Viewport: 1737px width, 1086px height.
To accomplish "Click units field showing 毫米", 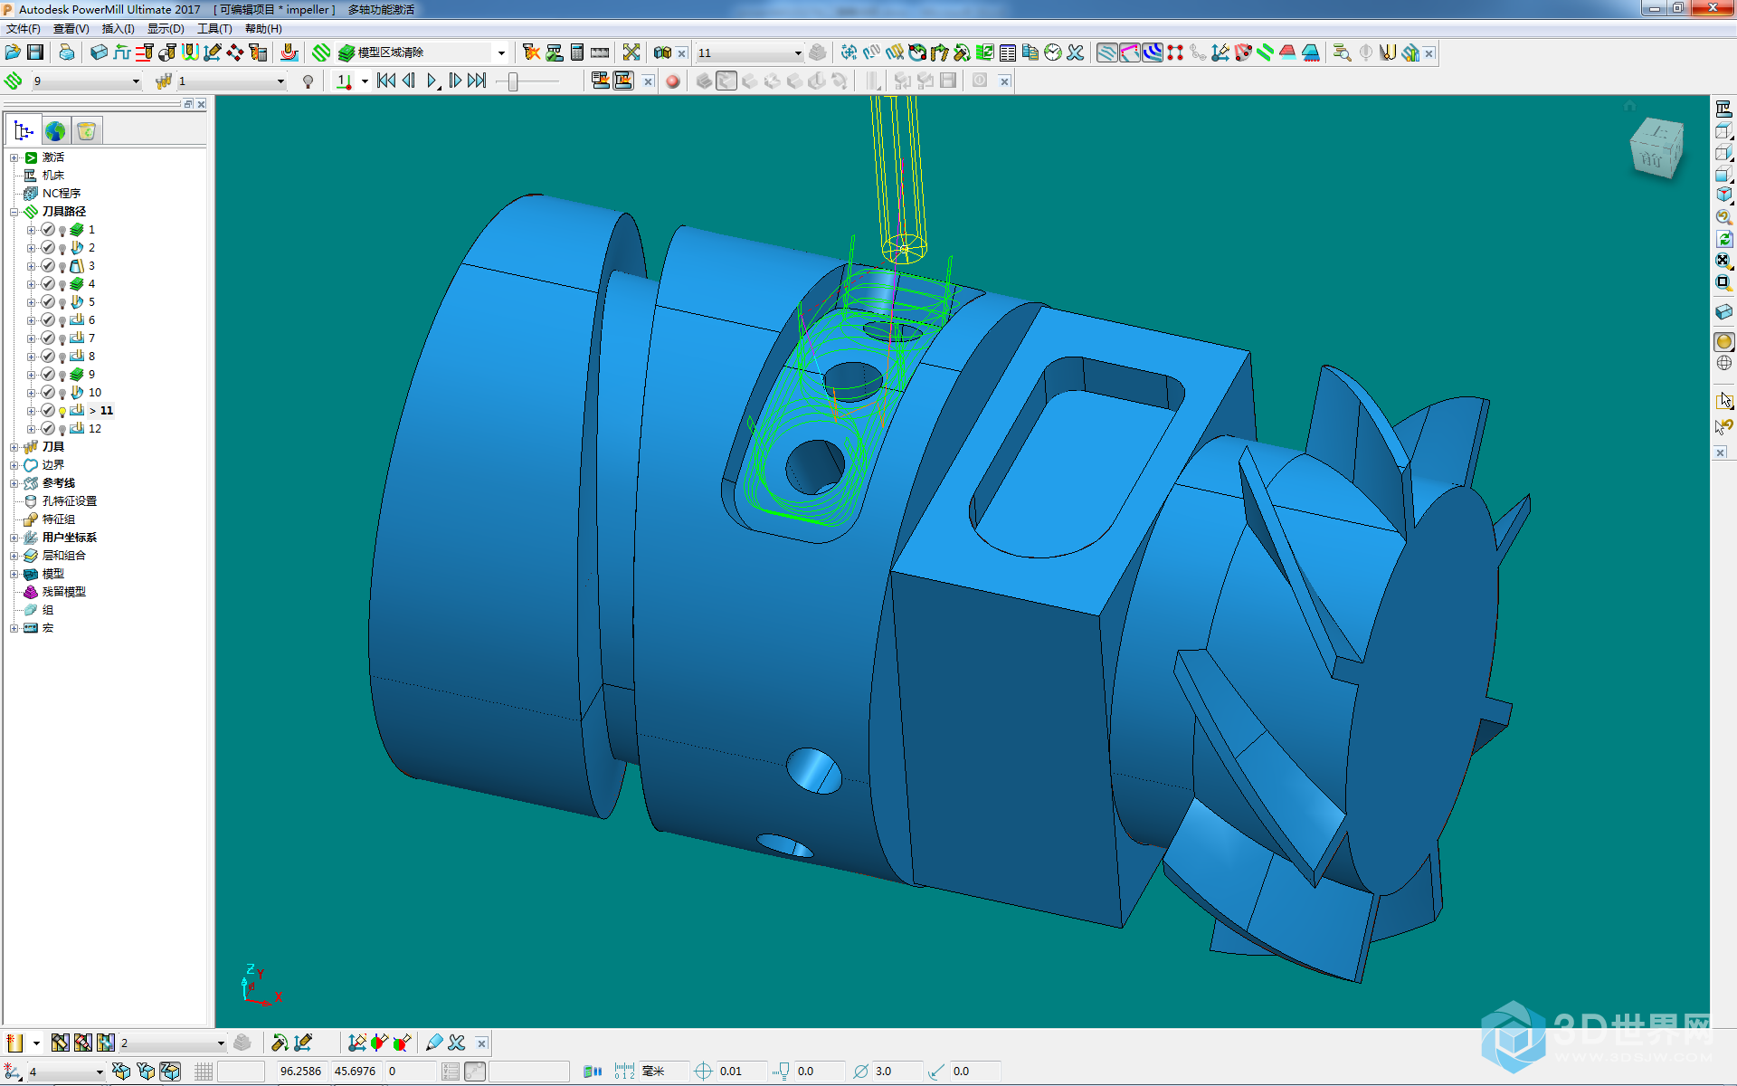I will tap(664, 1072).
